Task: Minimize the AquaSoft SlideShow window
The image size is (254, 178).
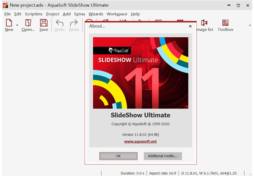Action: pos(229,6)
